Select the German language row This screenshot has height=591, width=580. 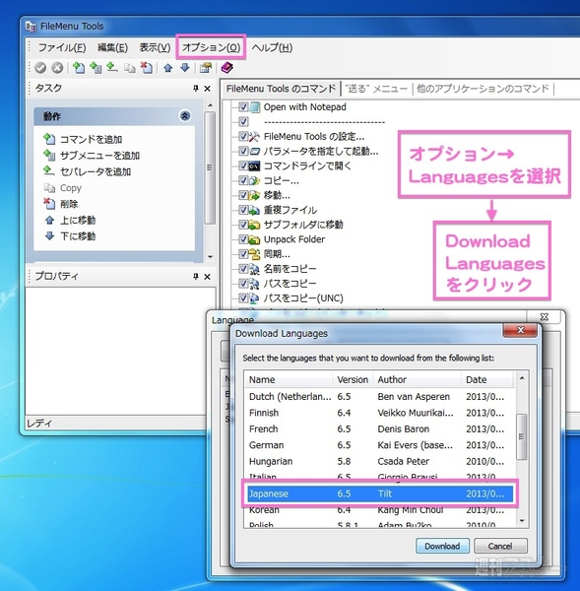tap(380, 445)
